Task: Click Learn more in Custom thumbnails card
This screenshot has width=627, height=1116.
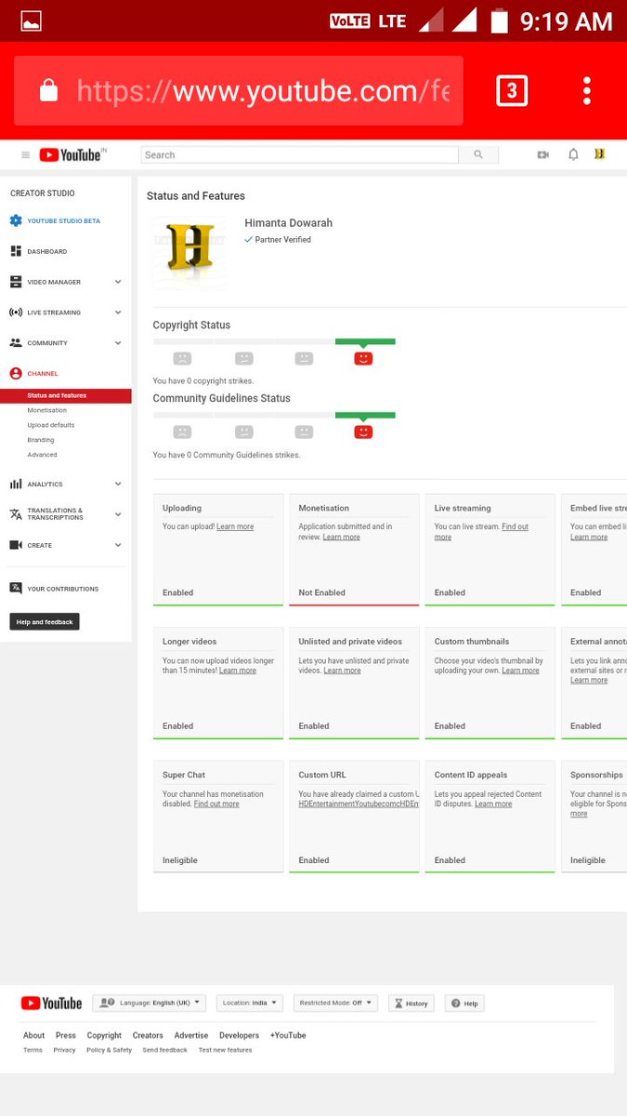Action: click(x=520, y=671)
